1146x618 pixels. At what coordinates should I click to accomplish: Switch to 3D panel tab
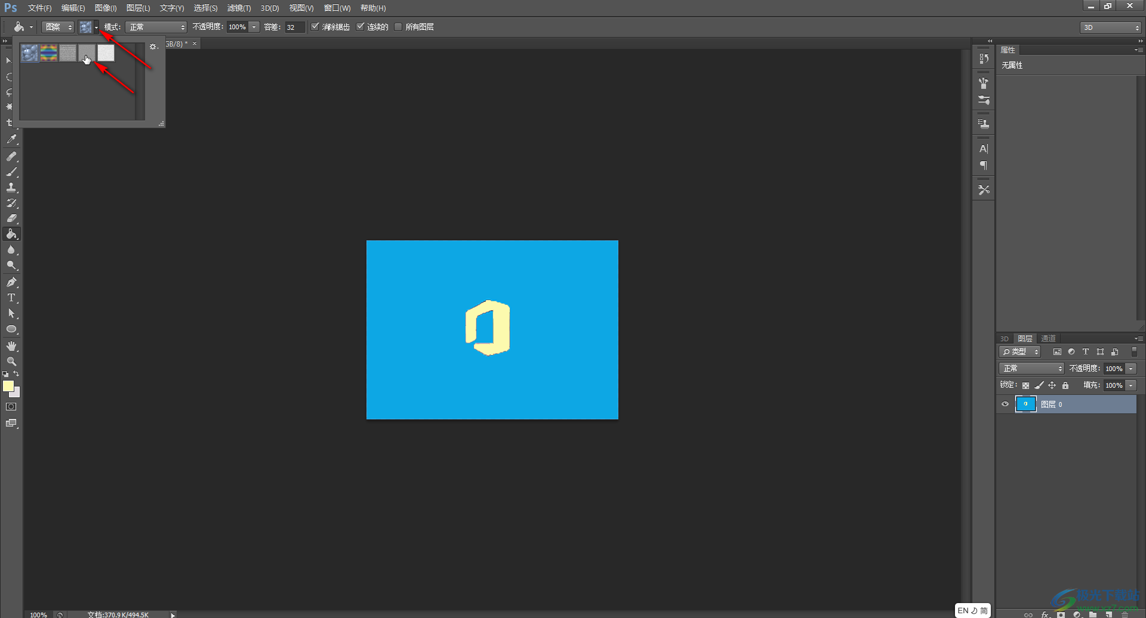coord(1005,338)
